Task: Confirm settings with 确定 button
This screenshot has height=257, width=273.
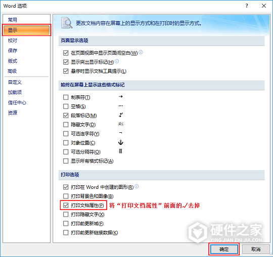Action: 224,249
